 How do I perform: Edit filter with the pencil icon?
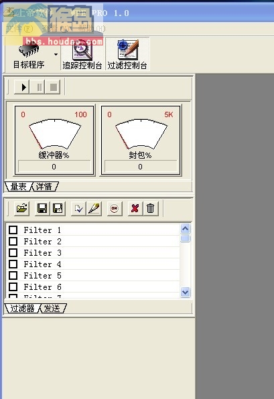point(94,209)
